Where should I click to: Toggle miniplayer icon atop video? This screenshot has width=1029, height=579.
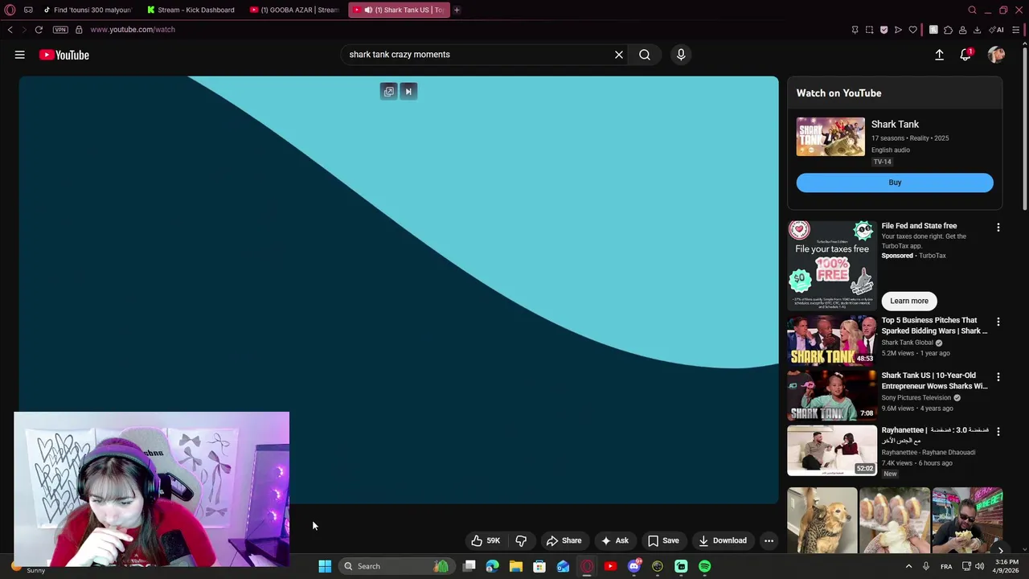(x=389, y=92)
